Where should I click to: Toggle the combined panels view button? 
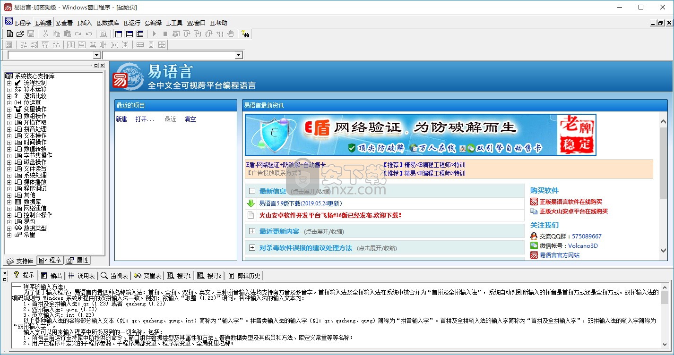(x=140, y=34)
